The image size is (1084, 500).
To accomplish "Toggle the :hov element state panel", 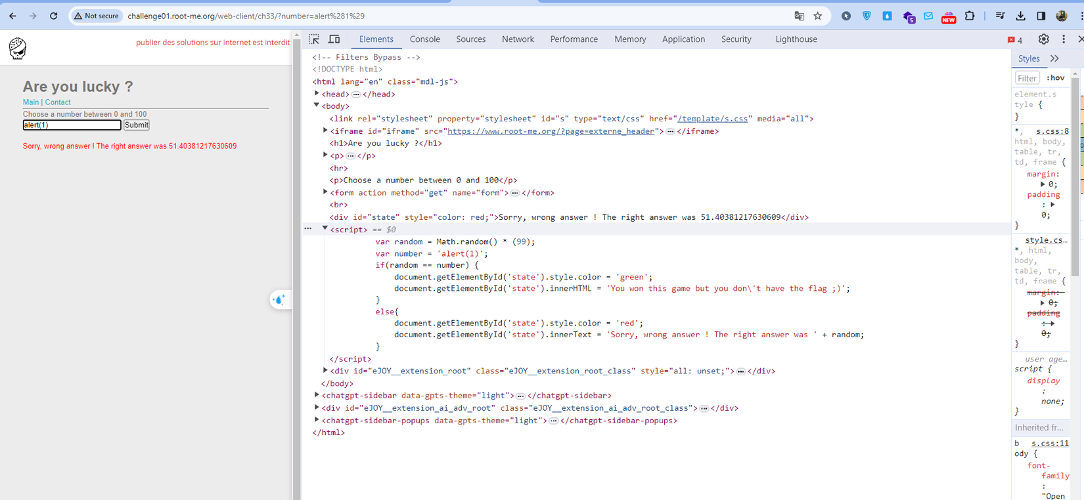I will click(x=1055, y=78).
